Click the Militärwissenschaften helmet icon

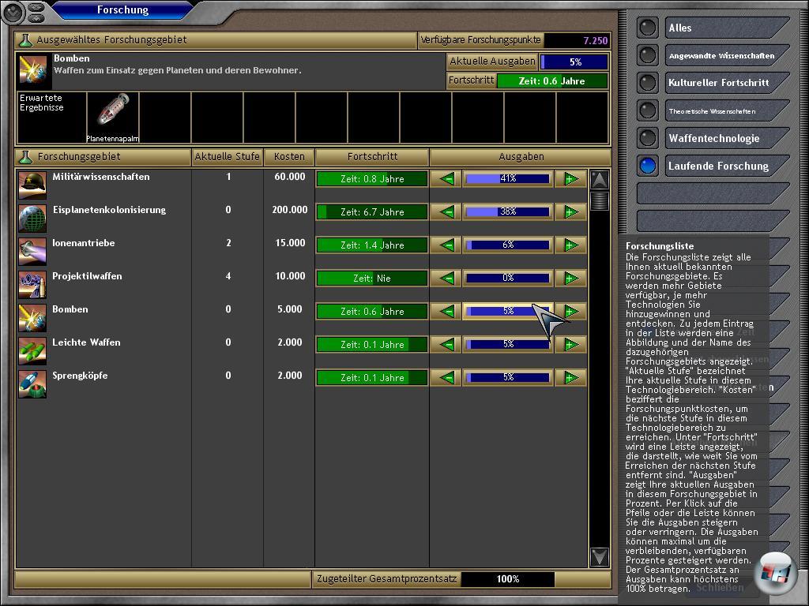pyautogui.click(x=32, y=185)
